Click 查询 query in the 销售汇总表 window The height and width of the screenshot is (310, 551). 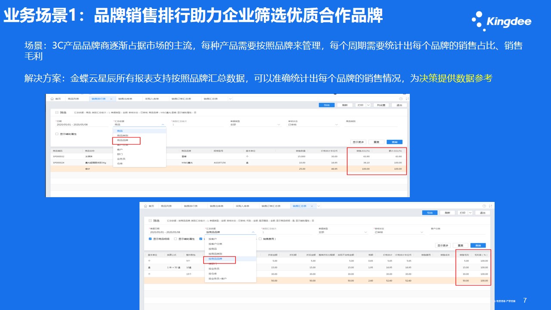478,245
